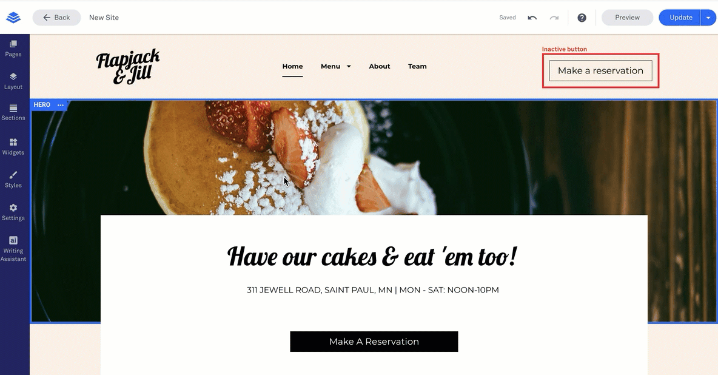Open the help question mark icon
Image resolution: width=718 pixels, height=375 pixels.
coord(582,18)
